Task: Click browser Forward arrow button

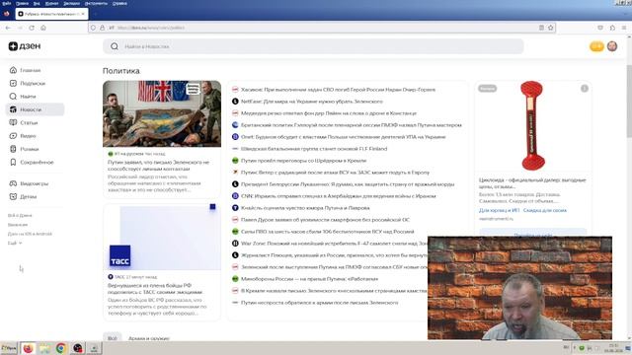Action: pos(20,28)
